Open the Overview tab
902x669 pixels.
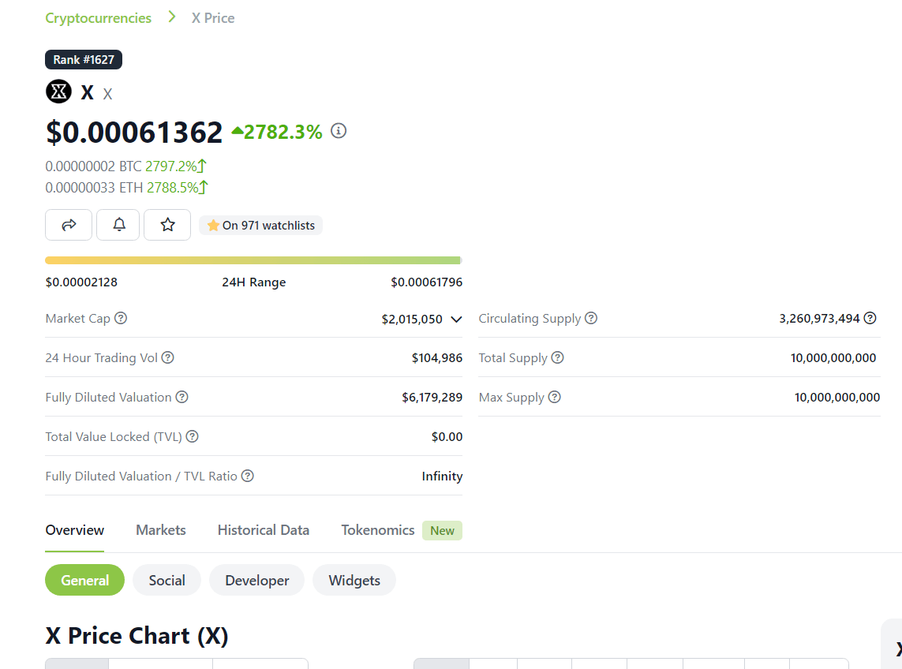coord(75,530)
